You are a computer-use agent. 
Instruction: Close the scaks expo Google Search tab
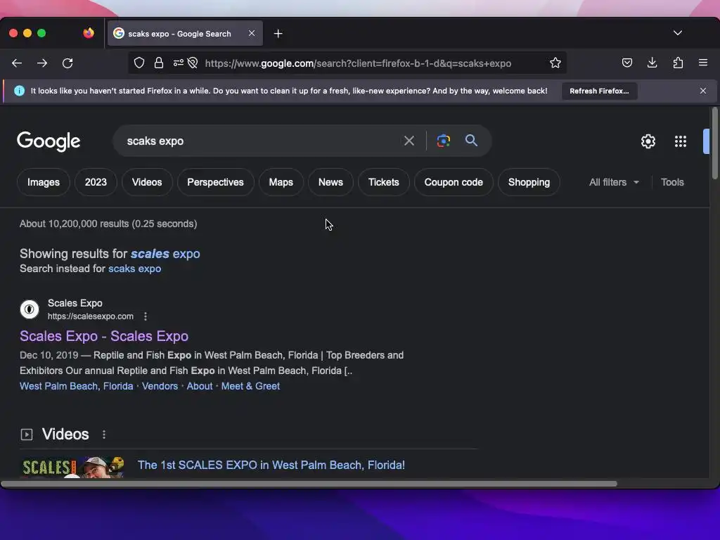(252, 33)
